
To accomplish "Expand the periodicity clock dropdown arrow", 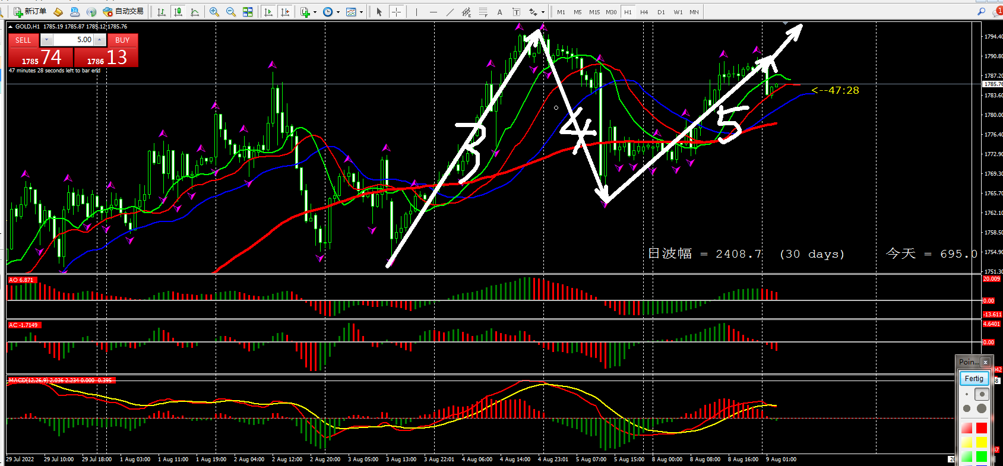I will 338,12.
